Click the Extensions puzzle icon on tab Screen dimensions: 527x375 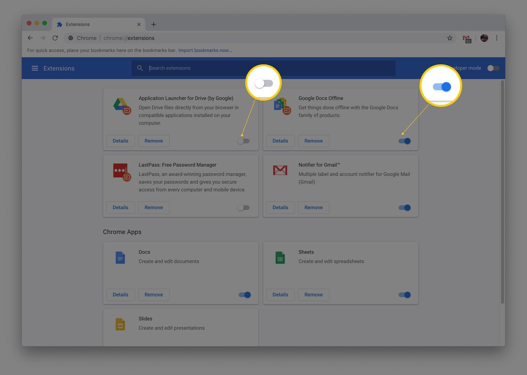59,24
